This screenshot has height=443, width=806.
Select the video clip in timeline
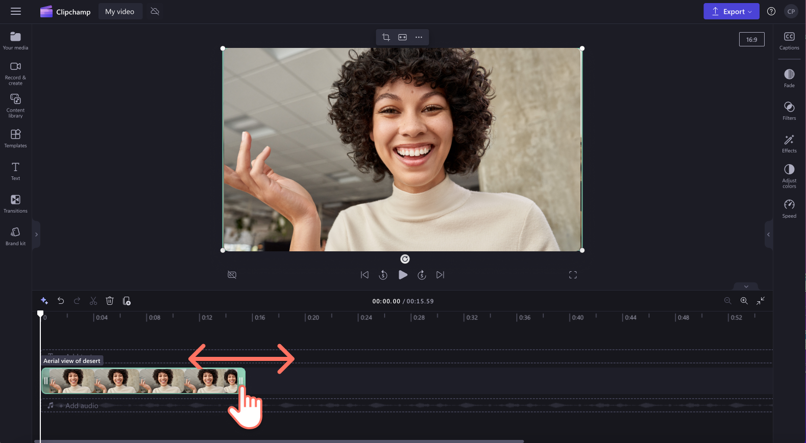coord(143,381)
